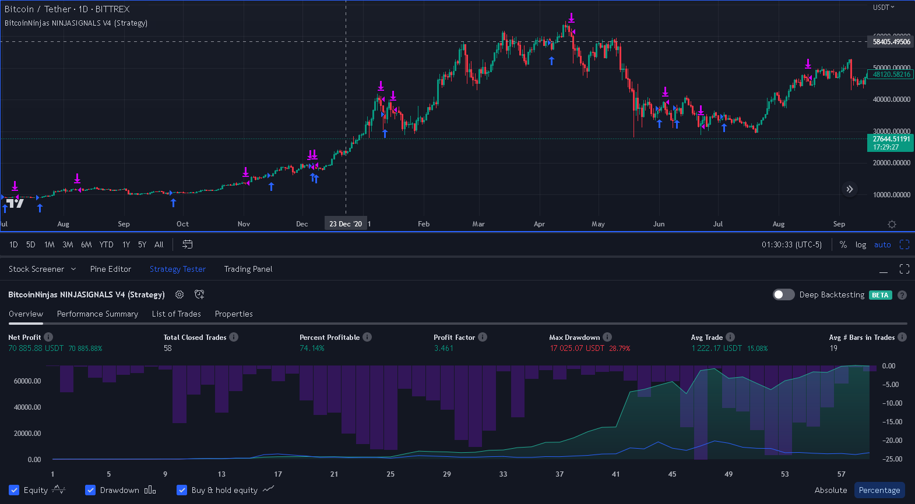Open the Trading Panel tab
The height and width of the screenshot is (504, 915).
pyautogui.click(x=248, y=269)
